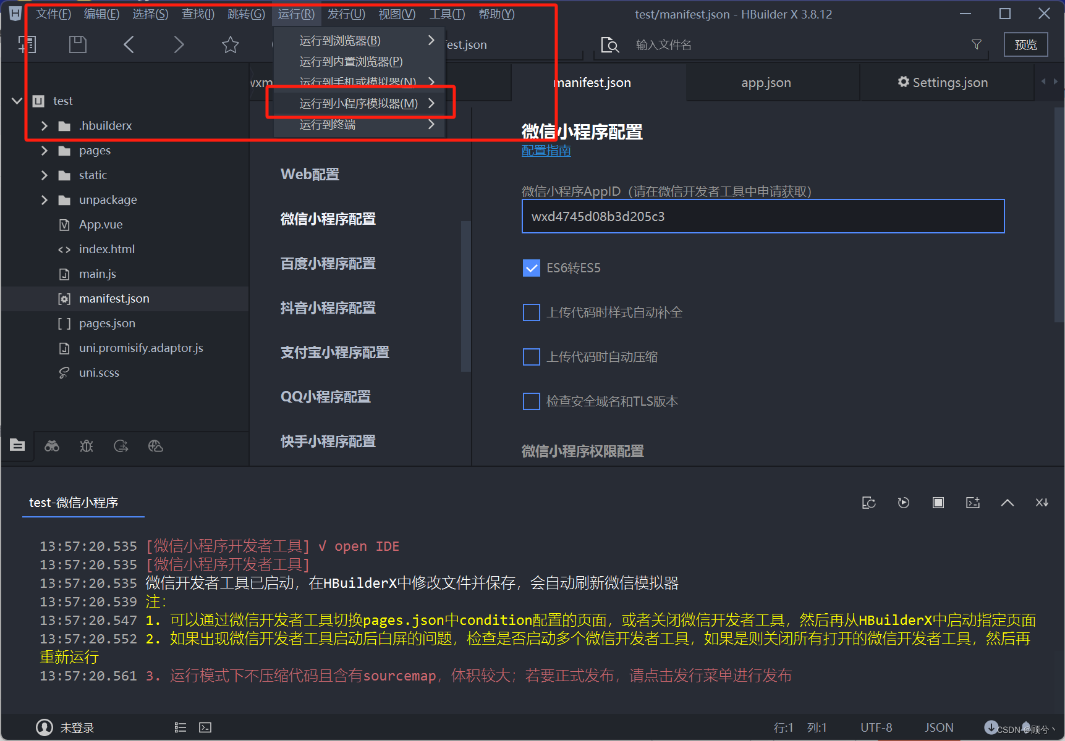Enable 检查安全域名和TLS版本 checkbox
The image size is (1065, 741).
[532, 401]
